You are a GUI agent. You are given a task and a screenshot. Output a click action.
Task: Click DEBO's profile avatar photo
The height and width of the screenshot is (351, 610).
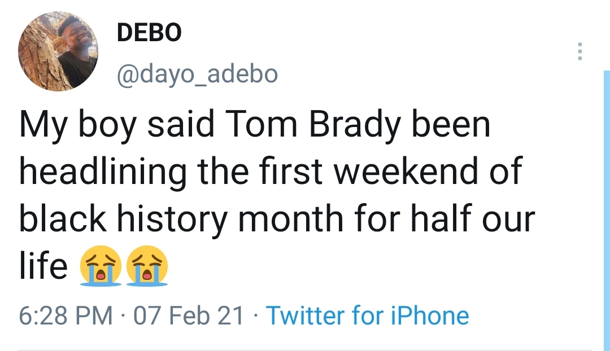(58, 52)
